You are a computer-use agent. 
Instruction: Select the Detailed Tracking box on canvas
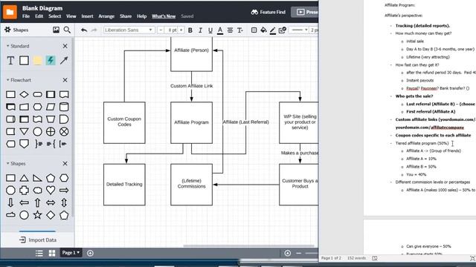(124, 185)
